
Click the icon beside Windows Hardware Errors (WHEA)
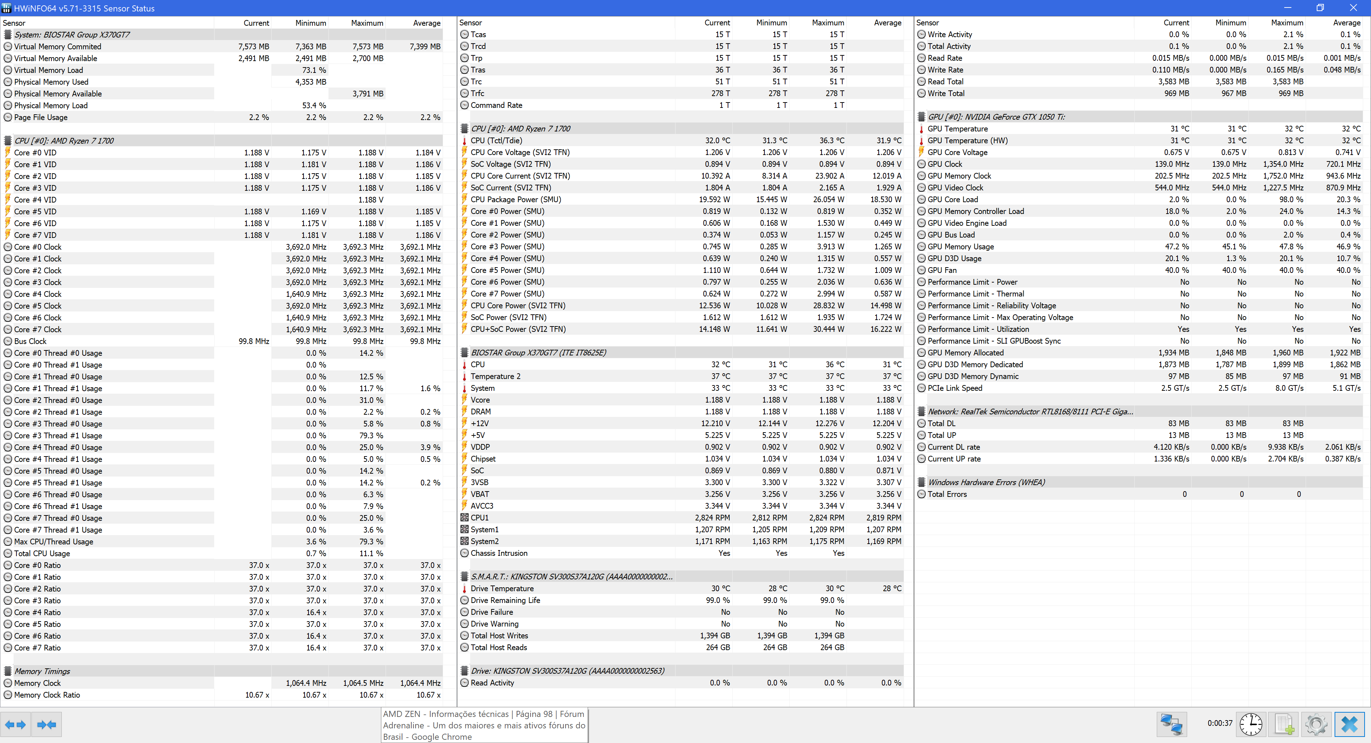[x=921, y=482]
